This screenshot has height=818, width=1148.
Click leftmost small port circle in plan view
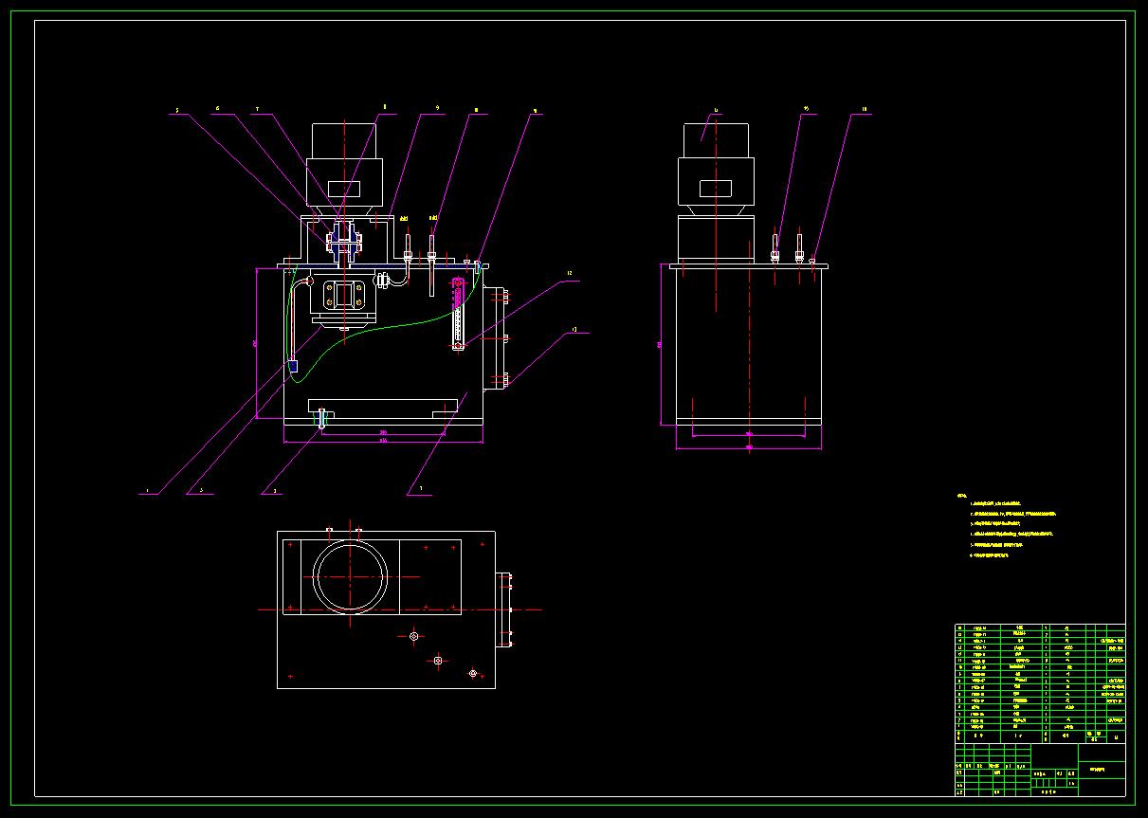413,636
